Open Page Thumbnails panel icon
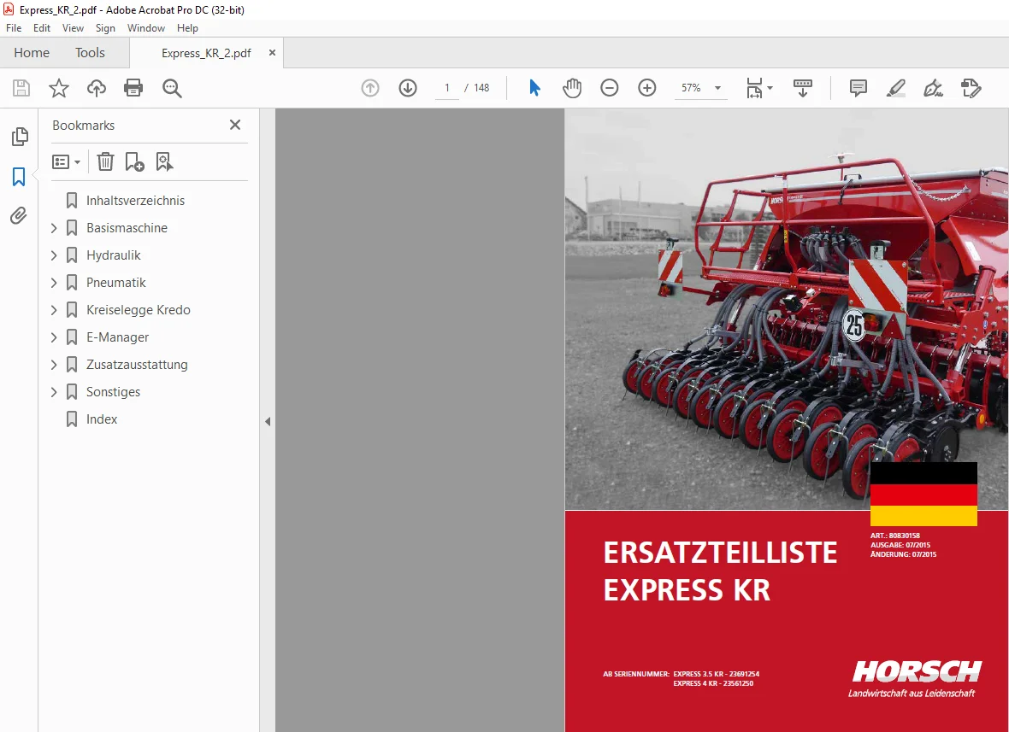The height and width of the screenshot is (732, 1009). (x=20, y=137)
